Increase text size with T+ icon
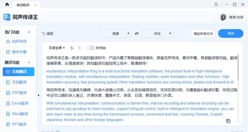 [72, 48]
